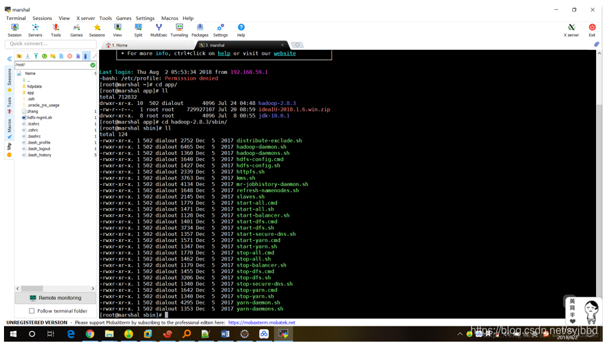
Task: Open the Servers toolbar icon
Action: [35, 30]
